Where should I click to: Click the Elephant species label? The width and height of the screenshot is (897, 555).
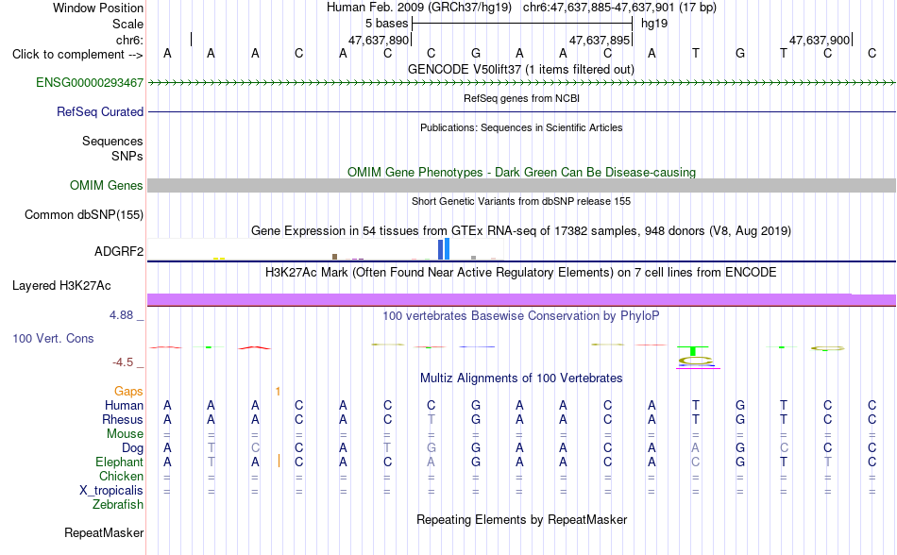[x=119, y=462]
